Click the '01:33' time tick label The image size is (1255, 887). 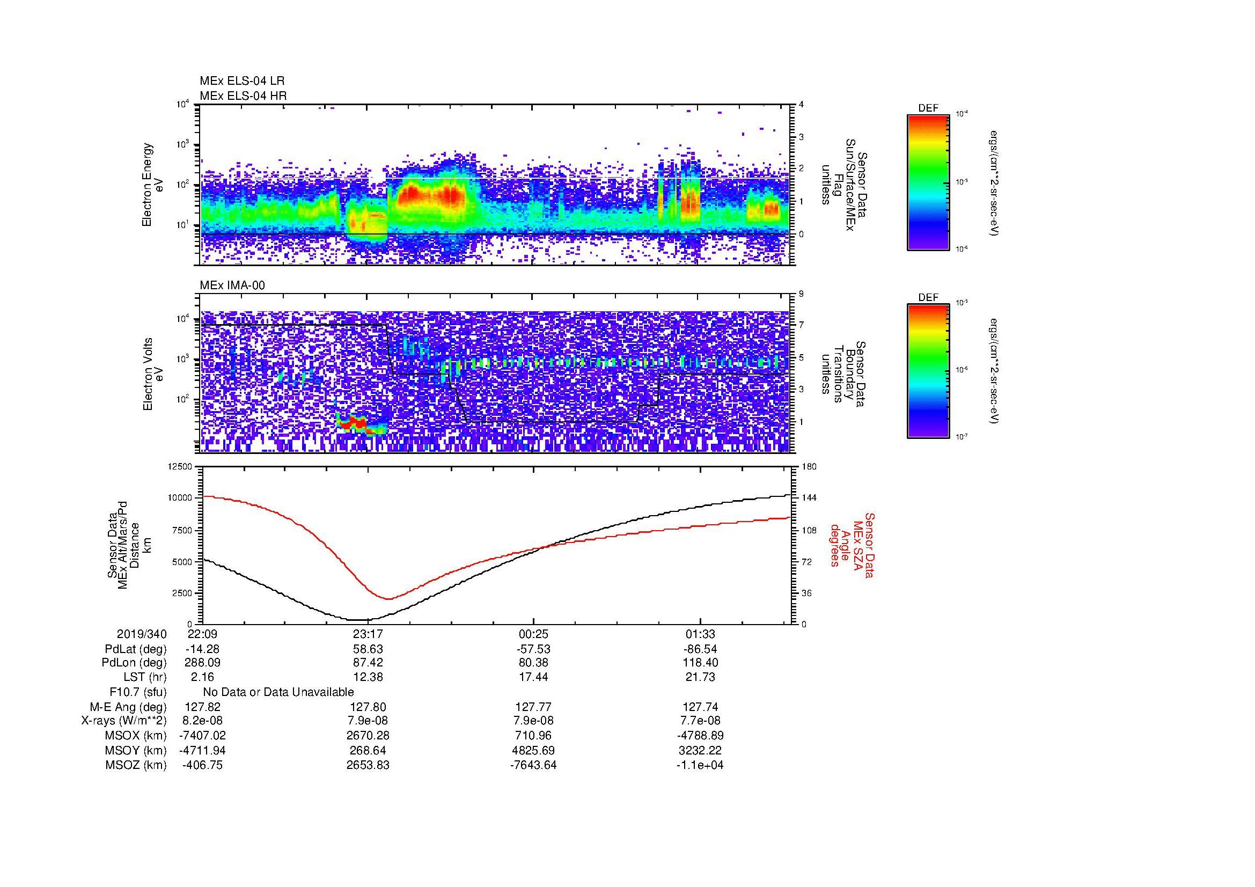click(700, 634)
